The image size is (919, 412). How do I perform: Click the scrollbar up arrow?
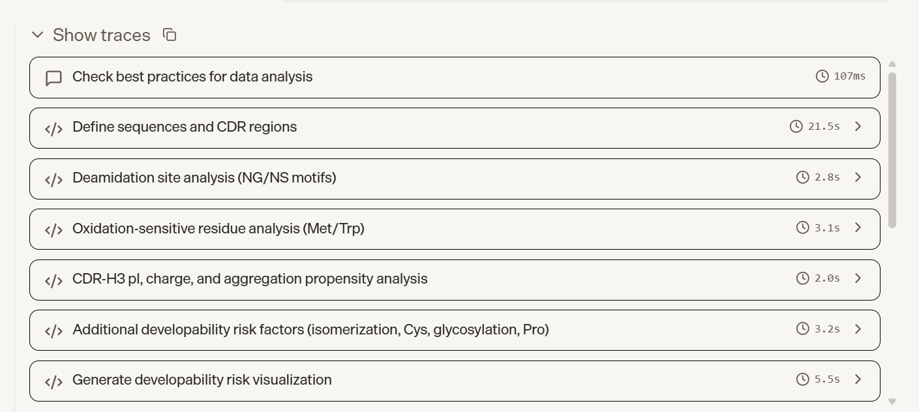point(892,64)
